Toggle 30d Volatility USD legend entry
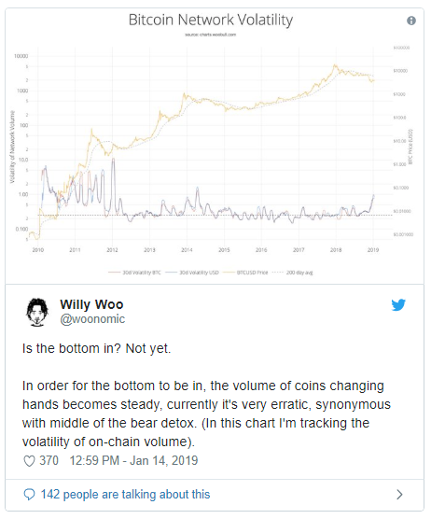Image resolution: width=431 pixels, height=519 pixels. point(192,273)
